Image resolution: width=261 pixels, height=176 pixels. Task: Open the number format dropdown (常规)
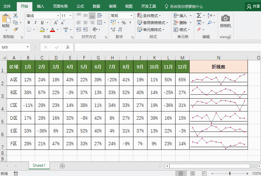pos(132,16)
